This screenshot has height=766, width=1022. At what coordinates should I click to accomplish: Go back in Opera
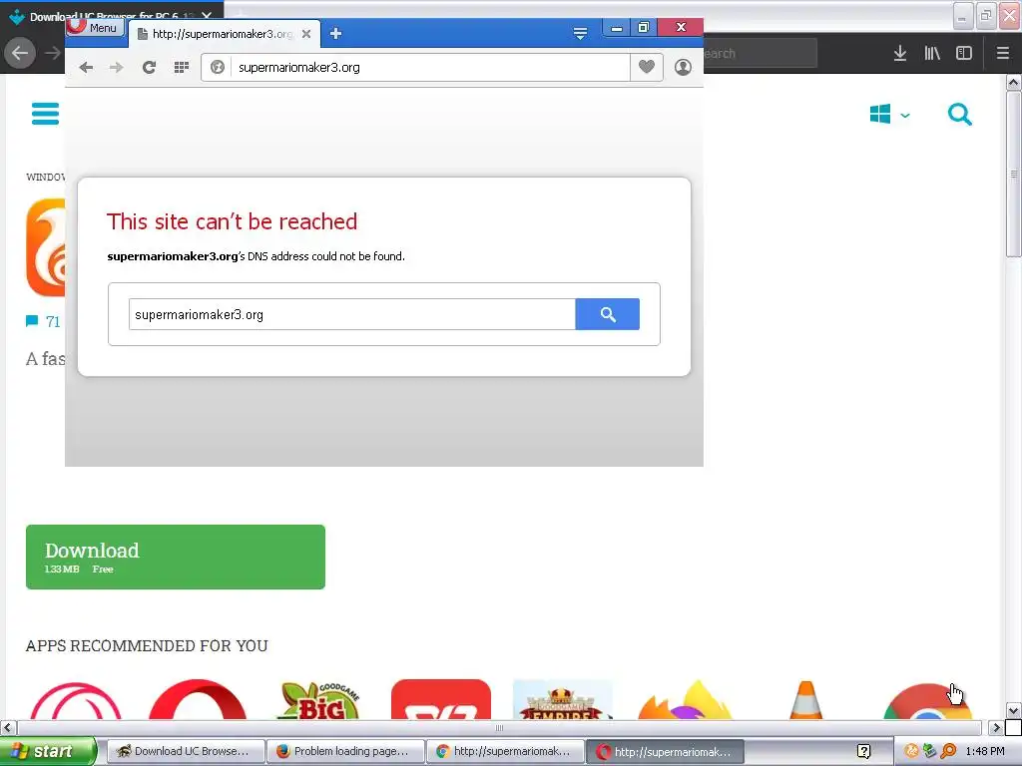(86, 67)
